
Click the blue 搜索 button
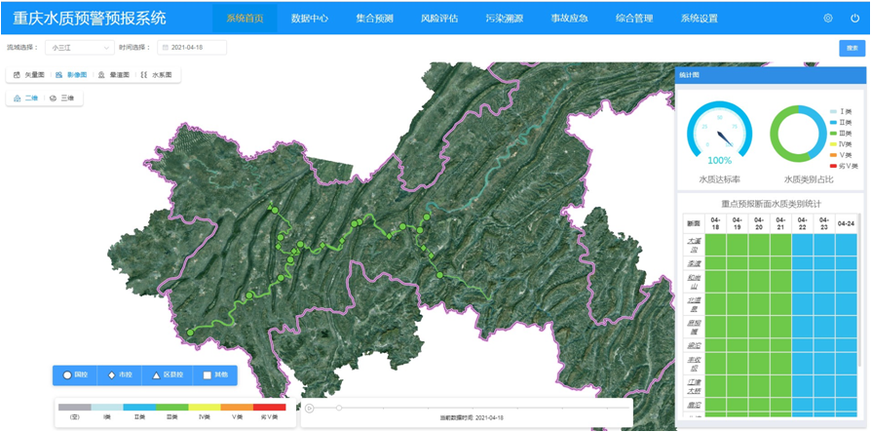coord(852,48)
